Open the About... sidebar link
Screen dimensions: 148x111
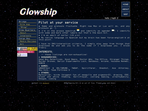pos(25,33)
